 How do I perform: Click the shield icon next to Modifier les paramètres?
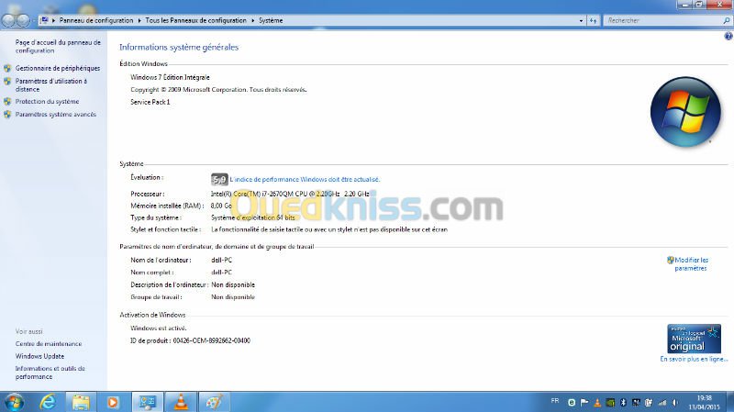[671, 260]
